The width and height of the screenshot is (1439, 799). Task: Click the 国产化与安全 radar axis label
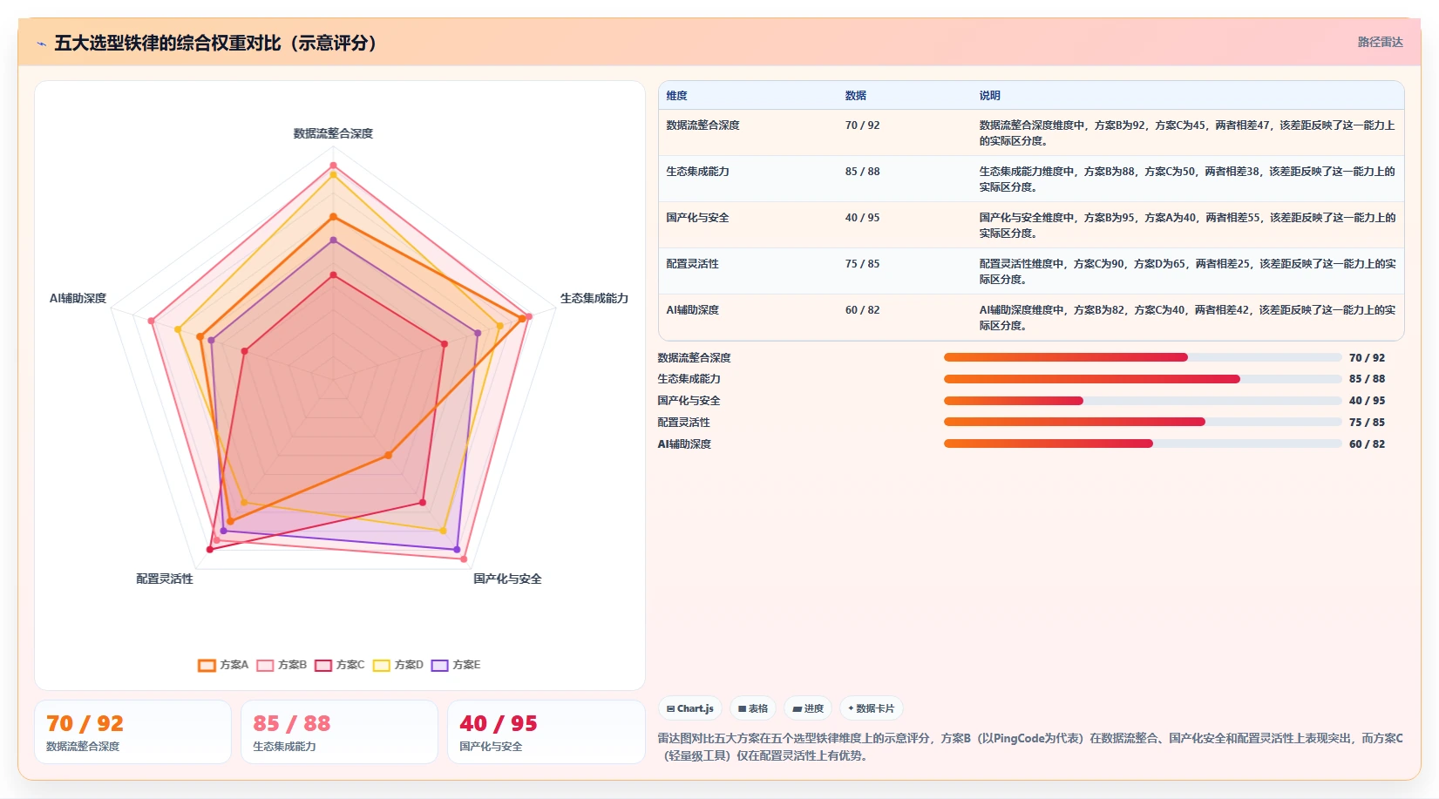507,579
